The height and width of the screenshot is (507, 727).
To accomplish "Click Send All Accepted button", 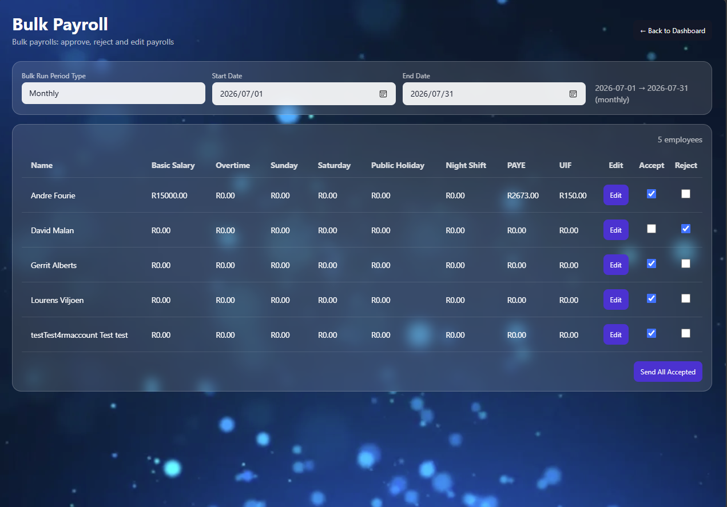I will pyautogui.click(x=668, y=372).
